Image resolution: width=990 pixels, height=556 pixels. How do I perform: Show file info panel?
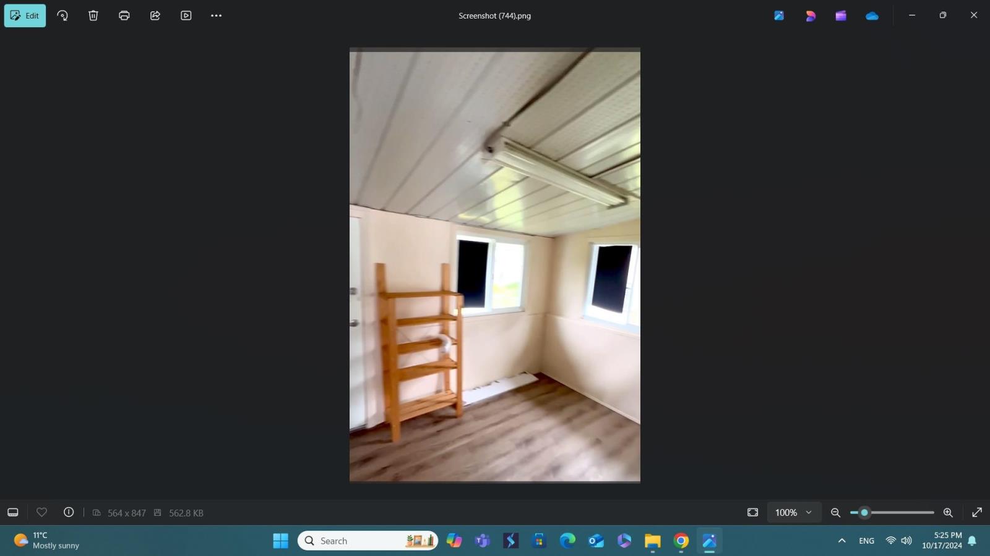[x=69, y=513]
